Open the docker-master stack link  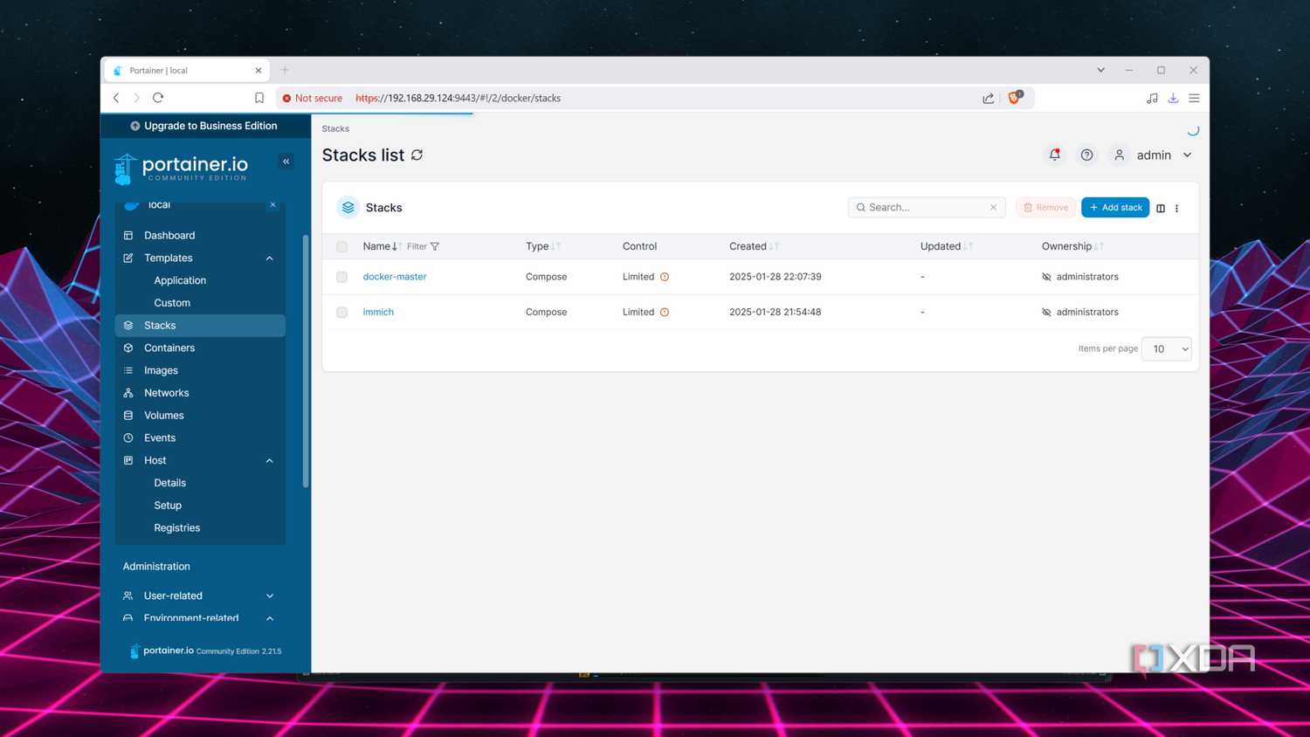coord(395,277)
